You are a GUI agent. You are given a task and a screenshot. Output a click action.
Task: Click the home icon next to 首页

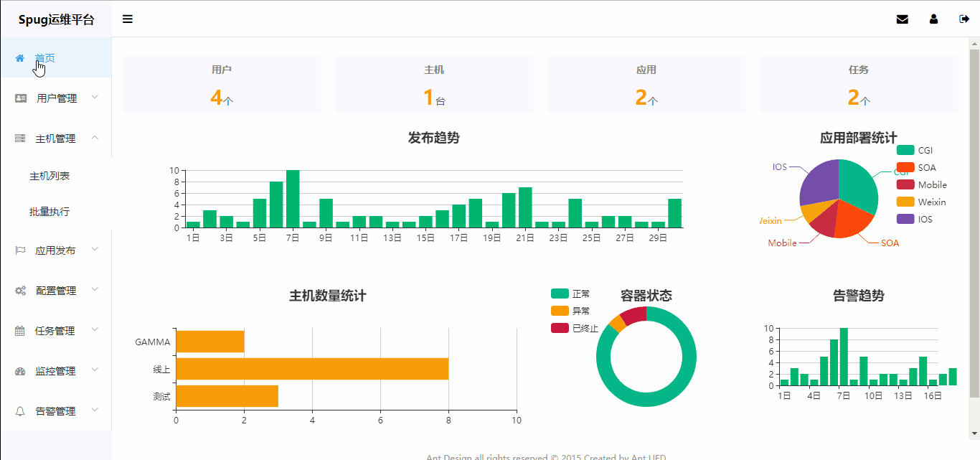pos(20,58)
